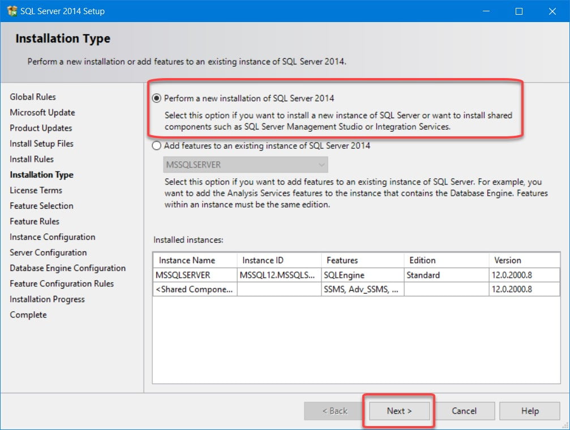Screen dimensions: 570x430
Task: Select Database Engine Configuration step
Action: click(x=67, y=268)
